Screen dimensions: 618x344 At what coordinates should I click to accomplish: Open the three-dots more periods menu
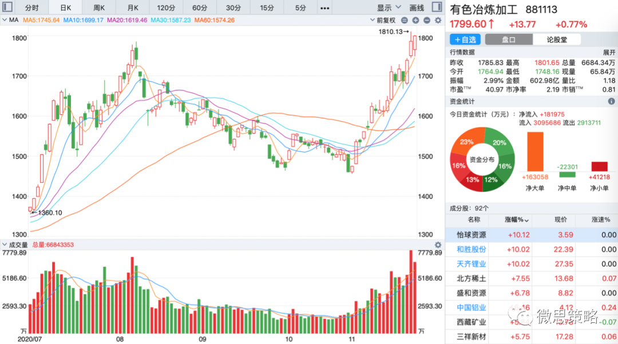click(x=325, y=8)
